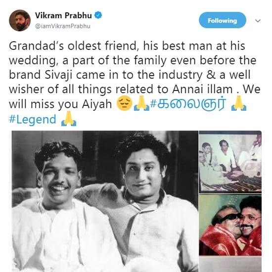This screenshot has height=272, width=272.
Task: Open the partially visible bottom-right thumbnail
Action: click(230, 265)
